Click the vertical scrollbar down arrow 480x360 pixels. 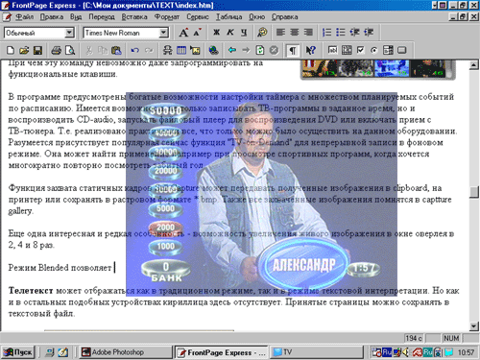pyautogui.click(x=474, y=326)
